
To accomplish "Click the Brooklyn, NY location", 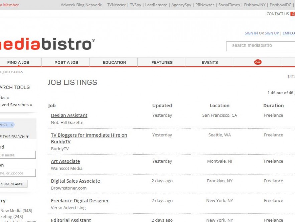I will [x=219, y=181].
